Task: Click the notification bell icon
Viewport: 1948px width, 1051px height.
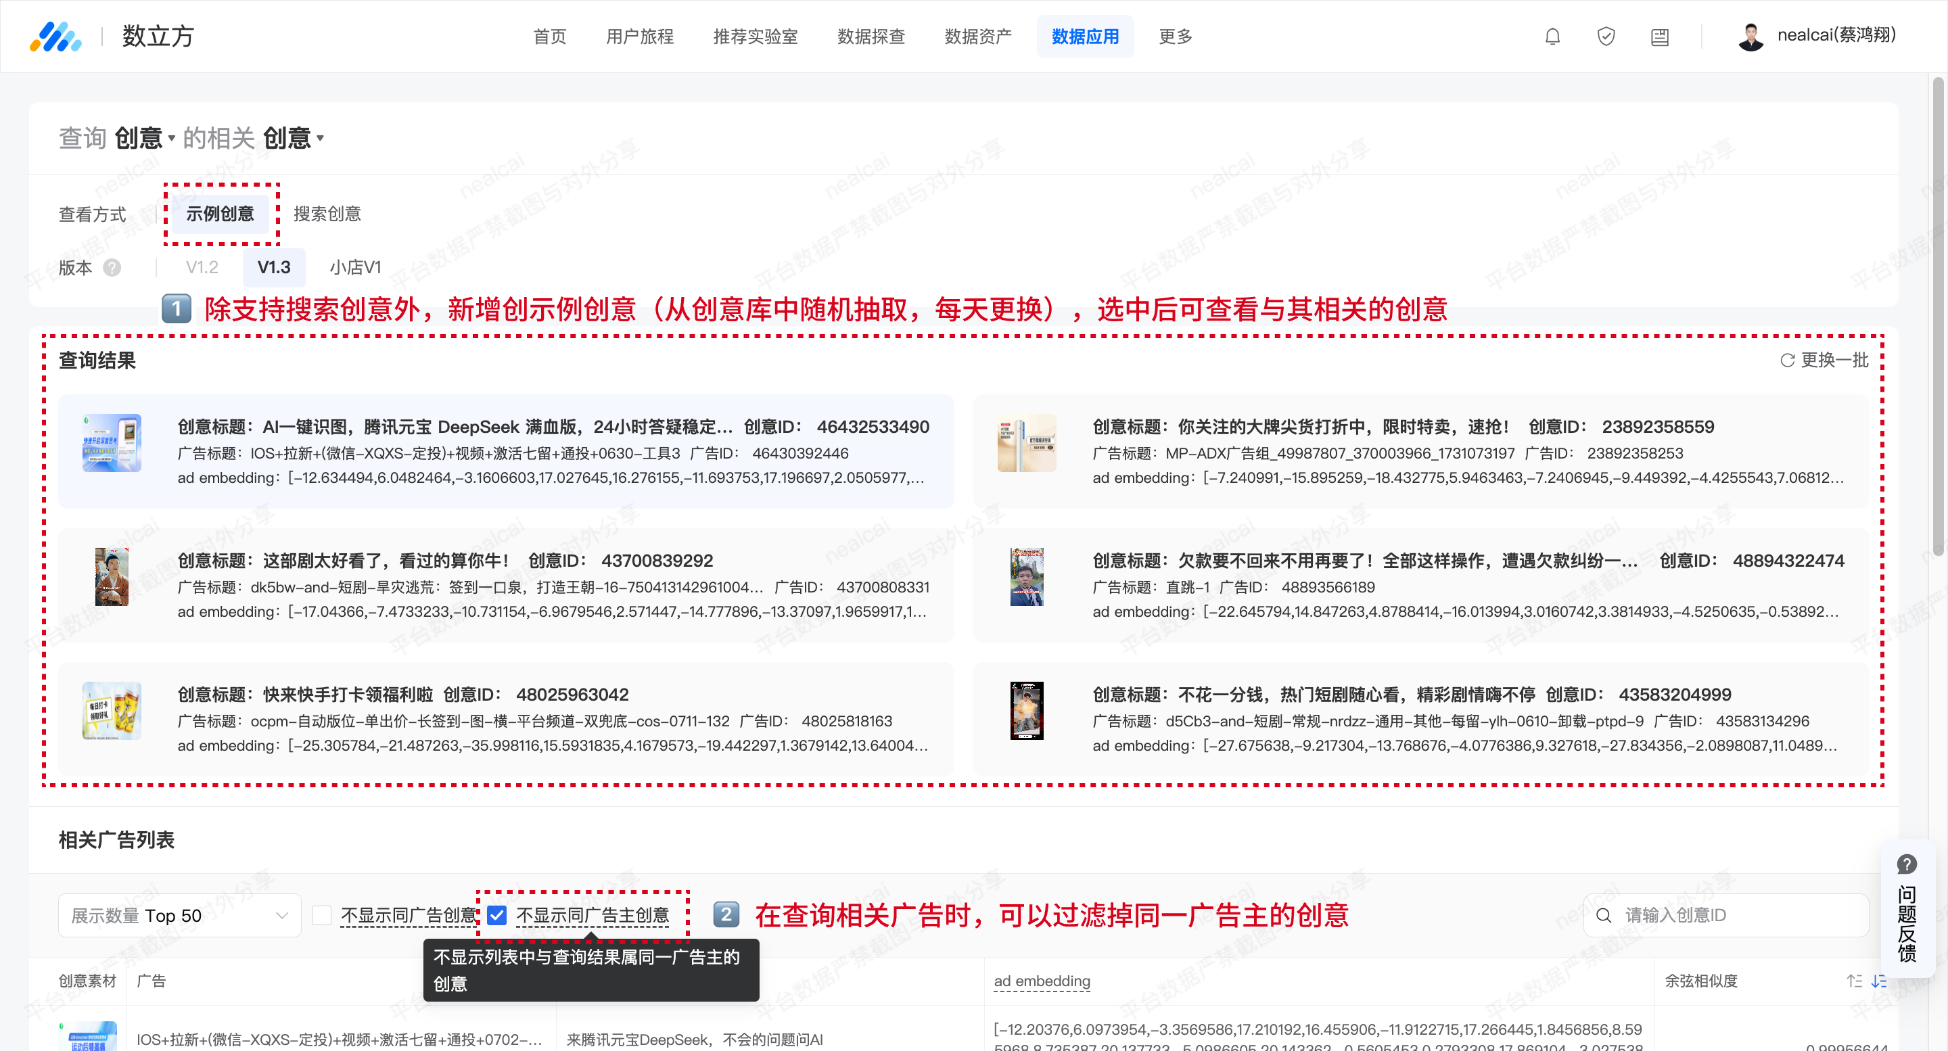Action: (1552, 37)
